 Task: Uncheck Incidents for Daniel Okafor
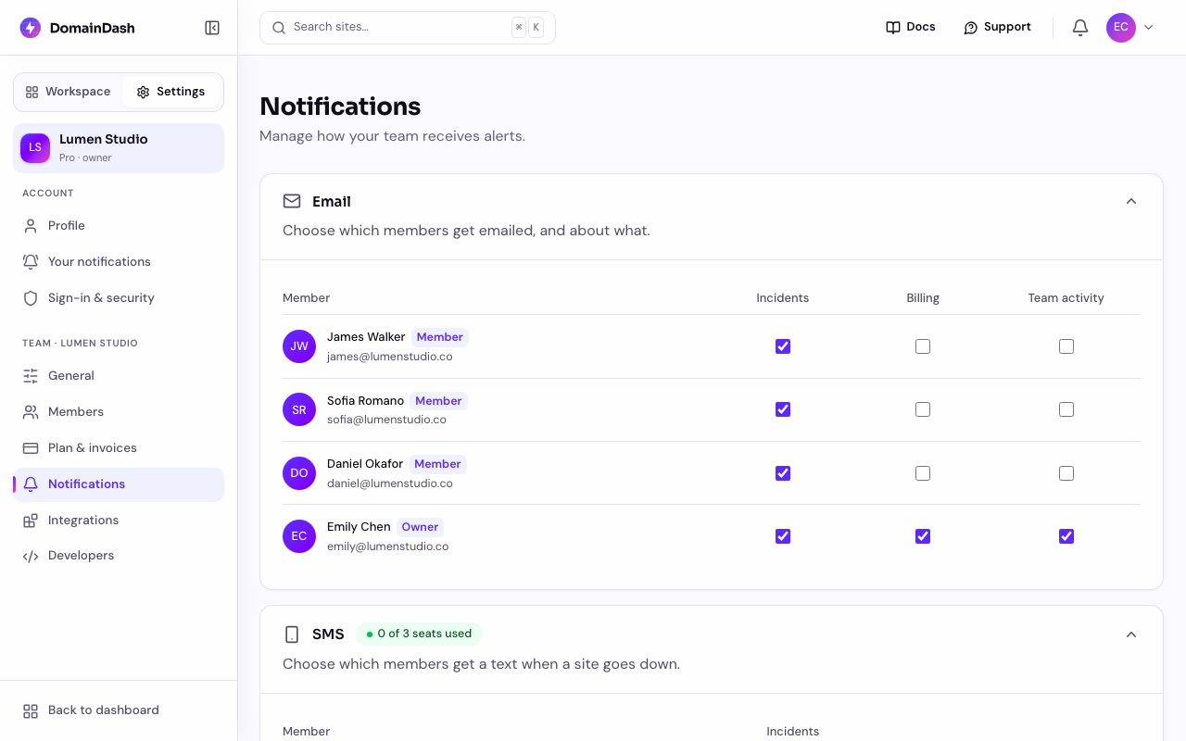pyautogui.click(x=783, y=473)
